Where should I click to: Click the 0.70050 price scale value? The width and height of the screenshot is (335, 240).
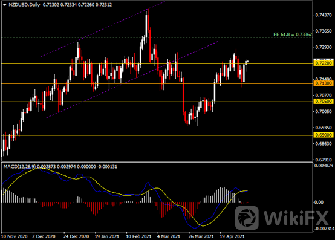[x=324, y=111]
